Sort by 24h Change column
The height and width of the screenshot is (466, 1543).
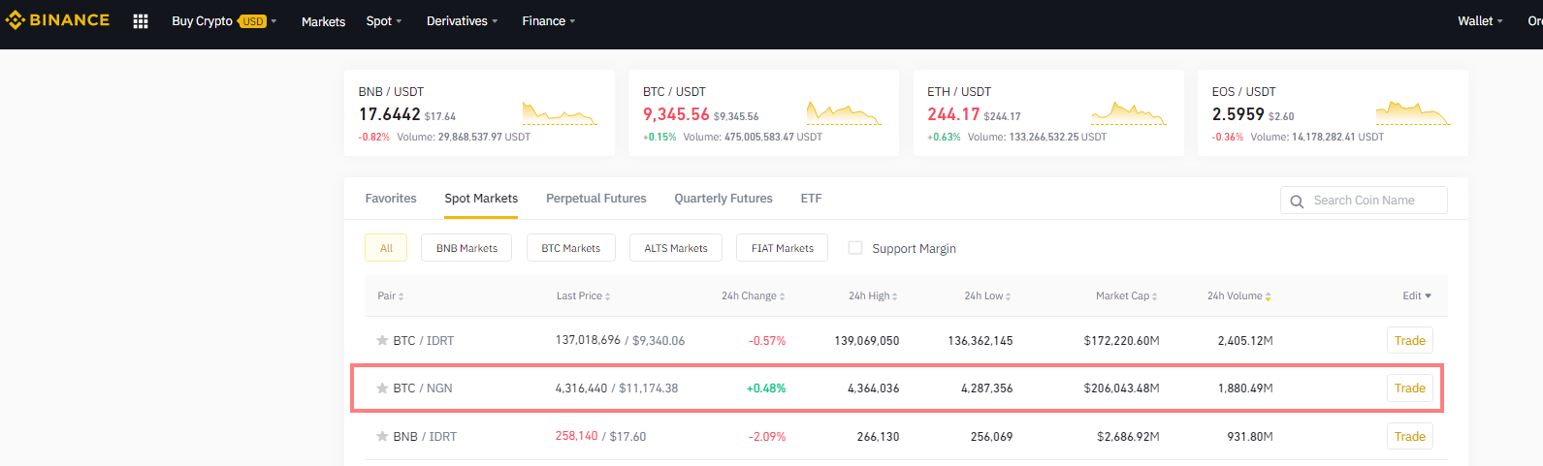pyautogui.click(x=754, y=295)
